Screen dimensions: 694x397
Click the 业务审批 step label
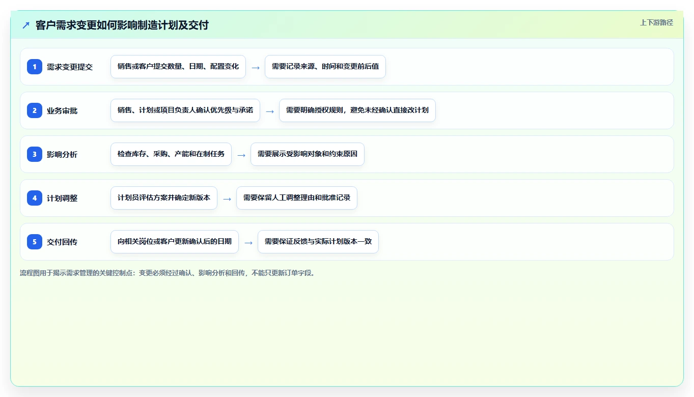(x=62, y=110)
